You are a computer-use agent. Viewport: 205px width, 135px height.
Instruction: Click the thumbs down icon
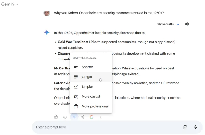coord(65,117)
